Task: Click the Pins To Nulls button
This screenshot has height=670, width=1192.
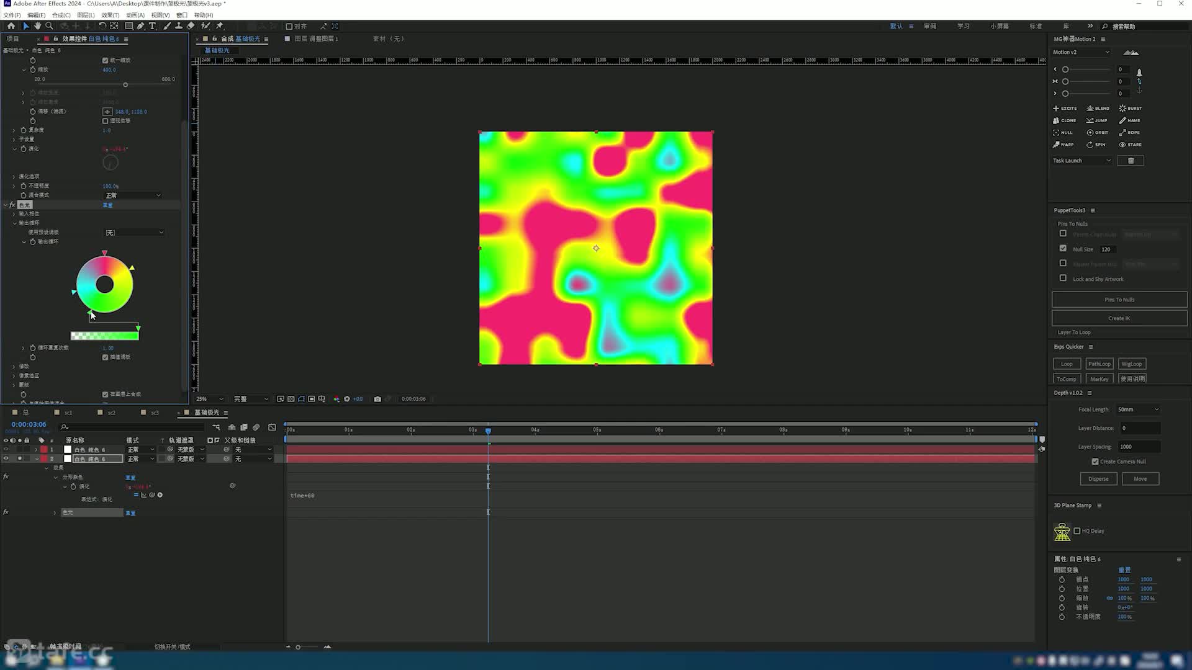Action: [x=1119, y=300]
